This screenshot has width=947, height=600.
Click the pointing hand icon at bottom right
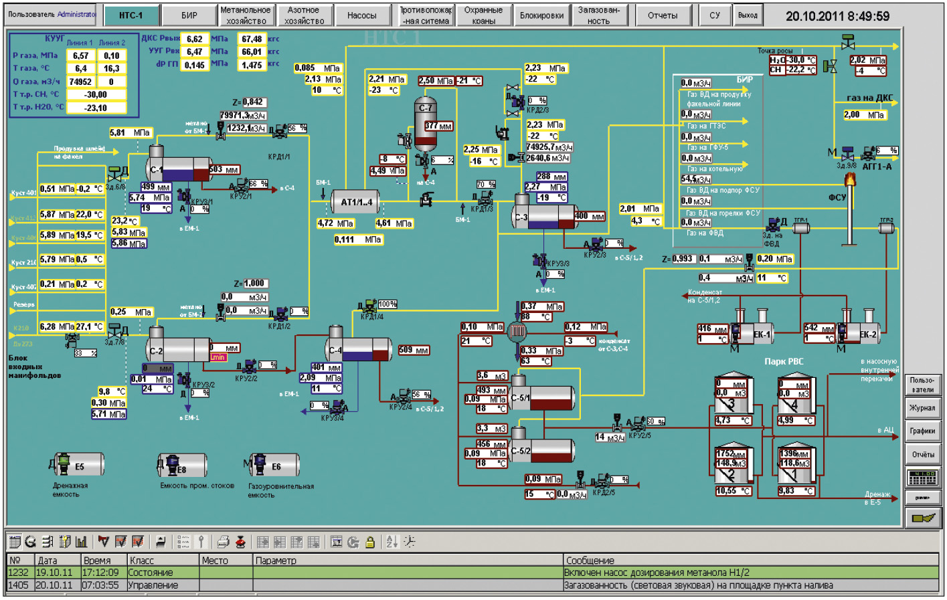[922, 518]
